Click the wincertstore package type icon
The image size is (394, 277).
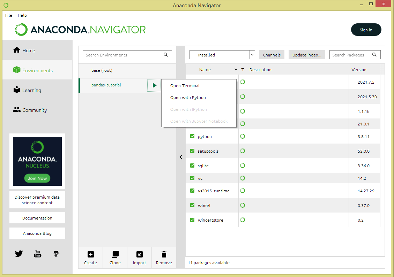coord(243,220)
